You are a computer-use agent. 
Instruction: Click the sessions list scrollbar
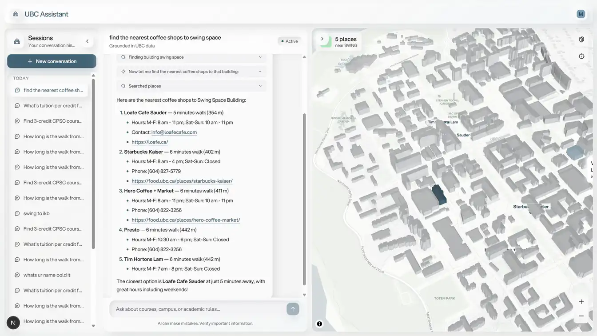click(x=93, y=164)
